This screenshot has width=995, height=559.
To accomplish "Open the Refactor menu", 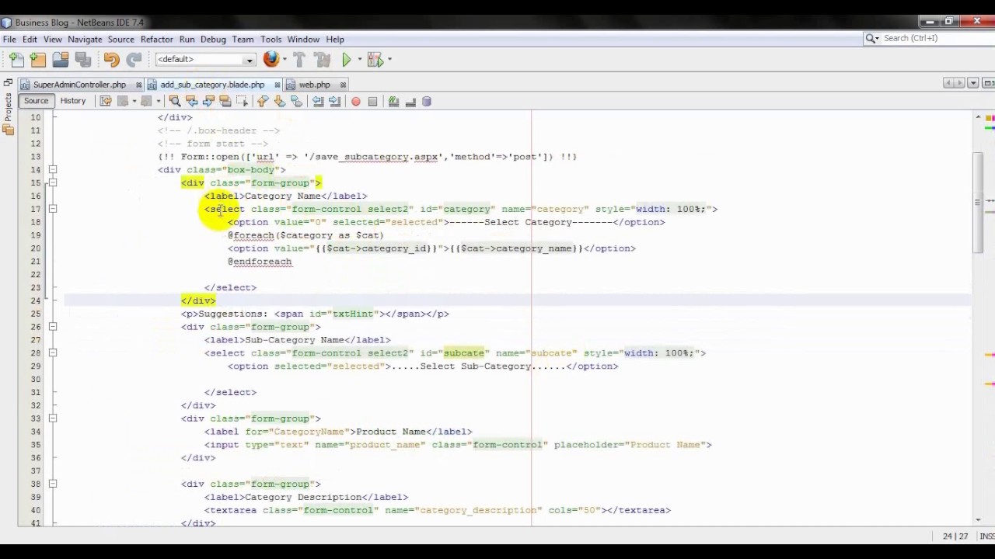I will coord(156,39).
